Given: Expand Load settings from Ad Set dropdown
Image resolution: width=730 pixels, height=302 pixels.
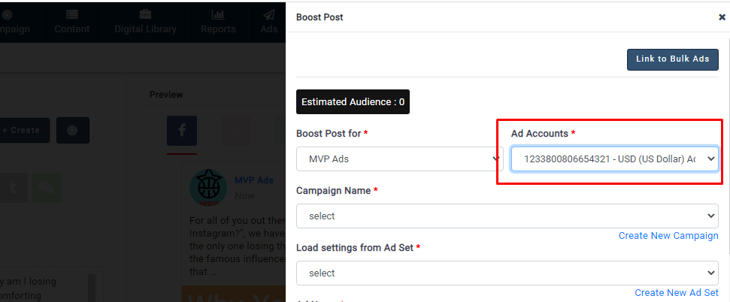Looking at the screenshot, I should (507, 273).
